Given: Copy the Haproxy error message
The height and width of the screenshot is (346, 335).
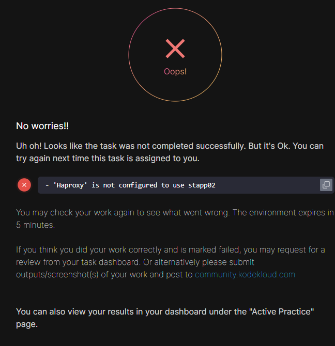Looking at the screenshot, I should pyautogui.click(x=326, y=185).
